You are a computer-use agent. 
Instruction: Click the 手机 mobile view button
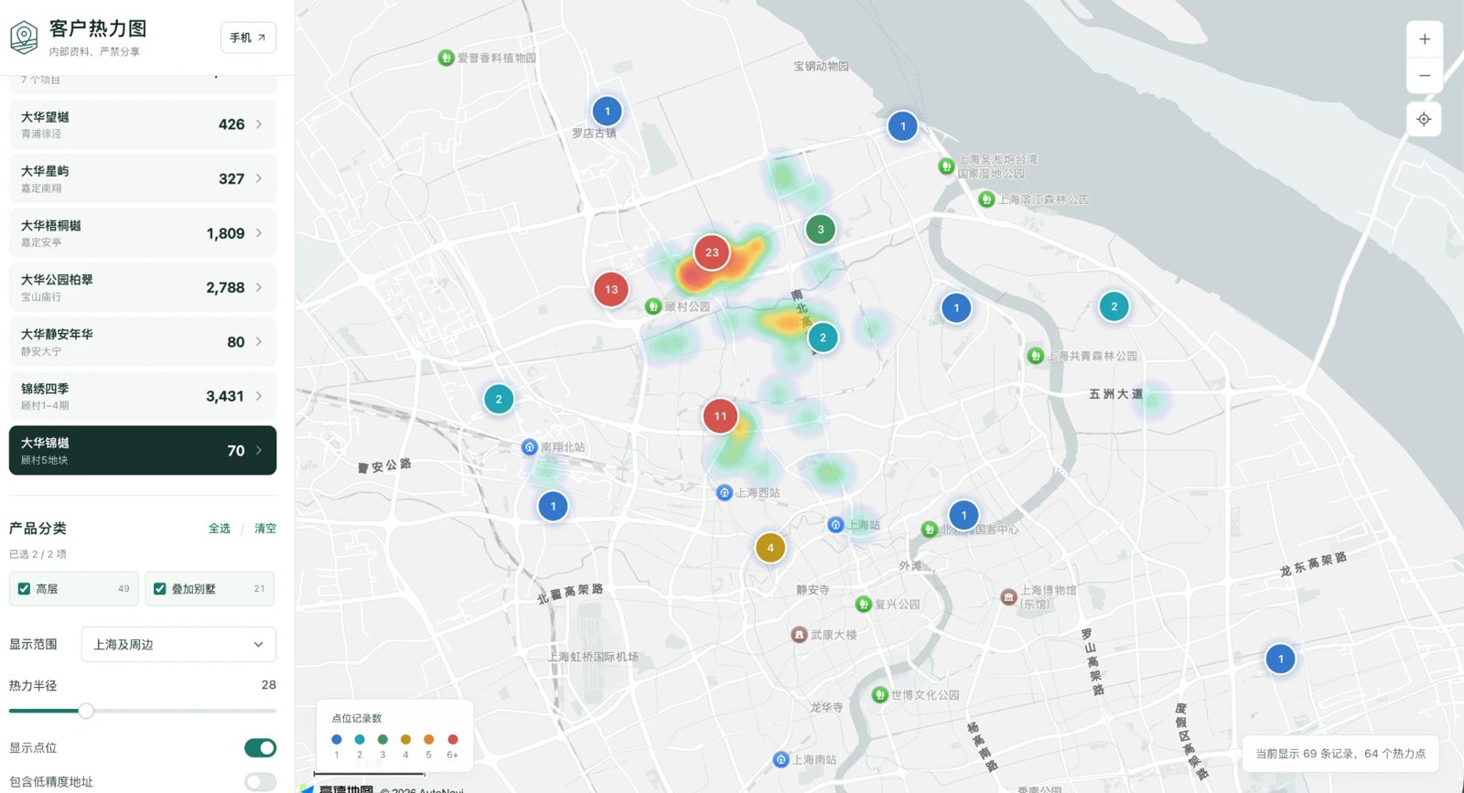(x=248, y=38)
